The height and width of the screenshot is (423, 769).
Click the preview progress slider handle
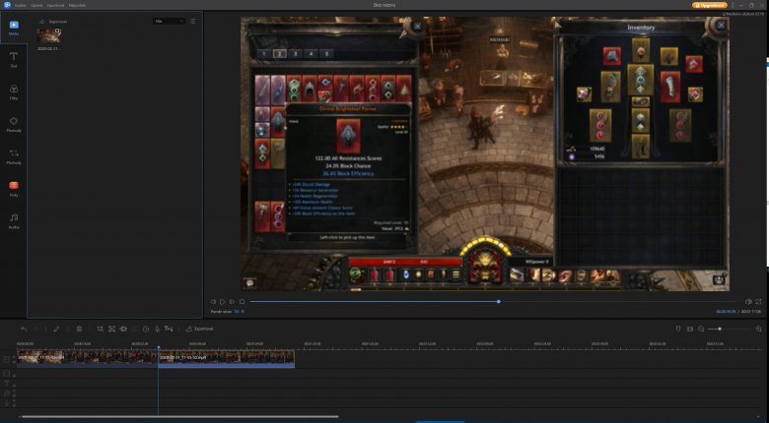(x=498, y=302)
